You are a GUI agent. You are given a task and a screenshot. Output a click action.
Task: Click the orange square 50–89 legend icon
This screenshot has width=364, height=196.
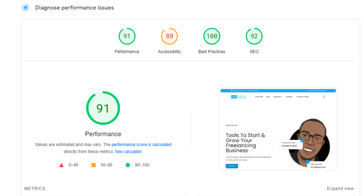[93, 165]
